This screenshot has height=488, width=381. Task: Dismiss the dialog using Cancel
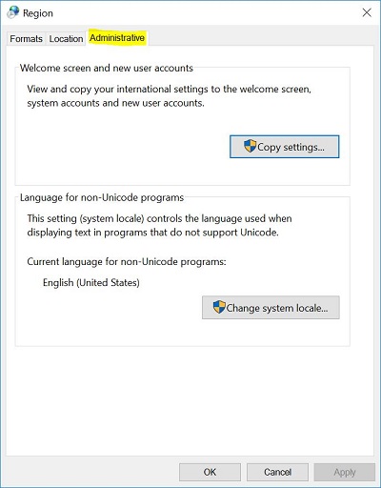pos(277,472)
